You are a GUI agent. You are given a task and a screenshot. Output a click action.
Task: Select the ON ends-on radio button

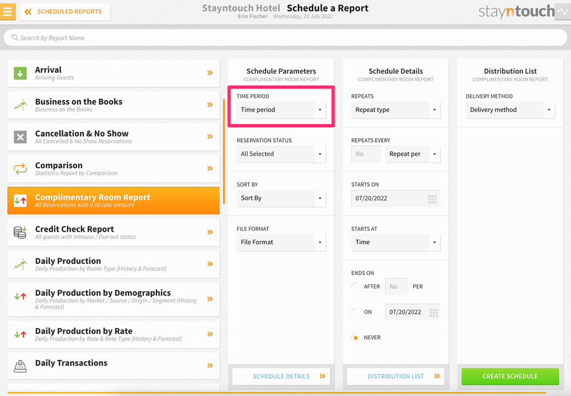pyautogui.click(x=356, y=312)
